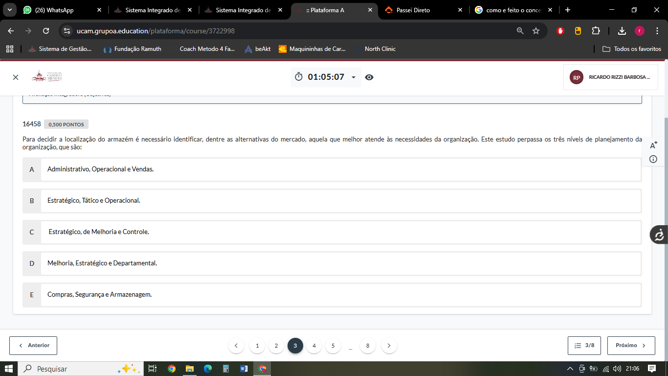The image size is (668, 376).
Task: Increase font size with the A+ icon
Action: (653, 145)
